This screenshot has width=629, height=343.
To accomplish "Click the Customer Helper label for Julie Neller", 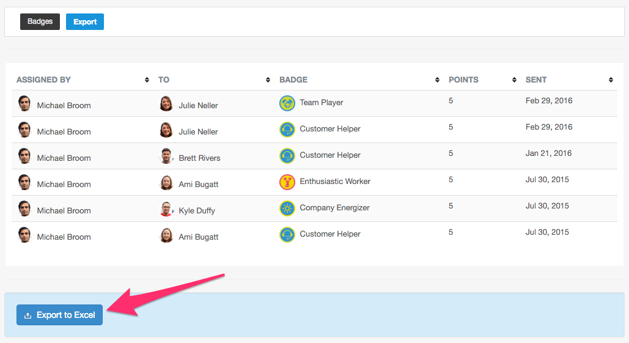I will tap(329, 129).
